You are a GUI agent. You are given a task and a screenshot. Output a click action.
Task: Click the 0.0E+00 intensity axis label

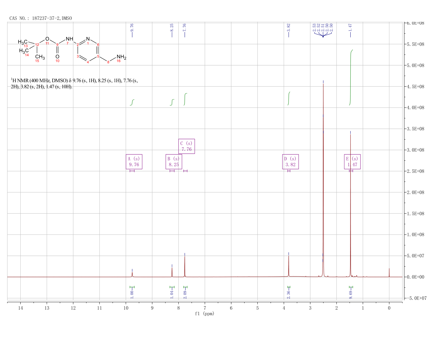[x=415, y=277]
